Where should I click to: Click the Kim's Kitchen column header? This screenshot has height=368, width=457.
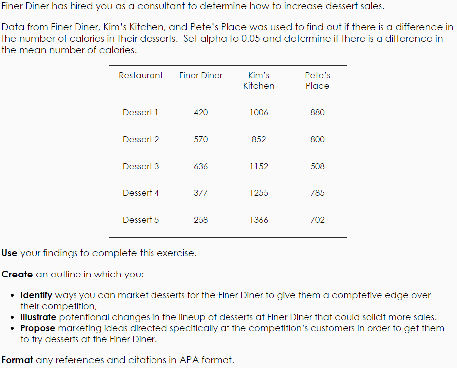[x=259, y=81]
